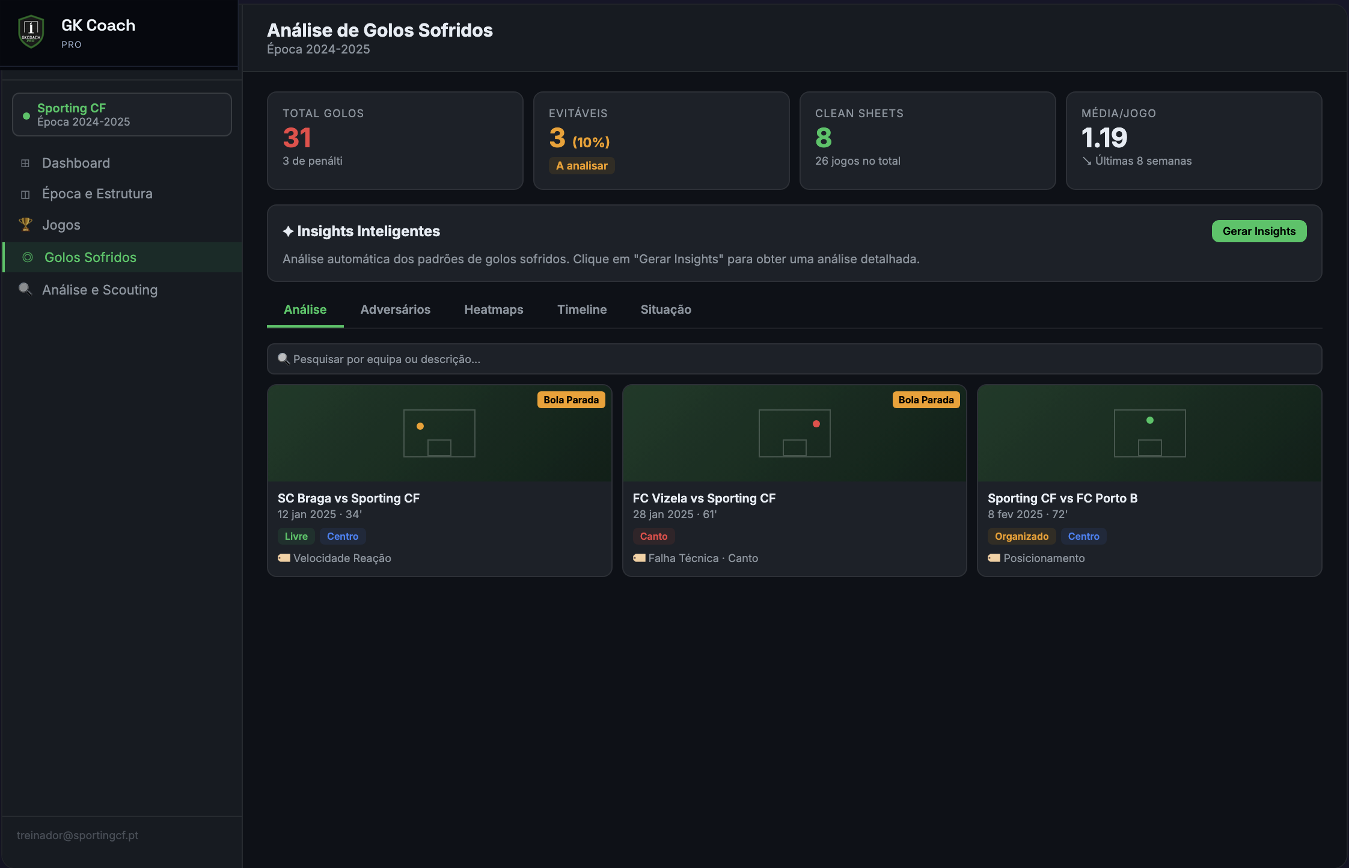Click the Posicionamento label

click(x=1044, y=558)
